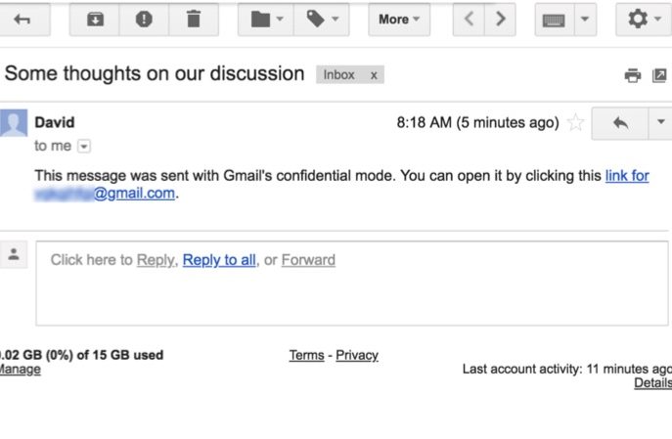Print this conversation
The width and height of the screenshot is (672, 439).
pyautogui.click(x=633, y=75)
